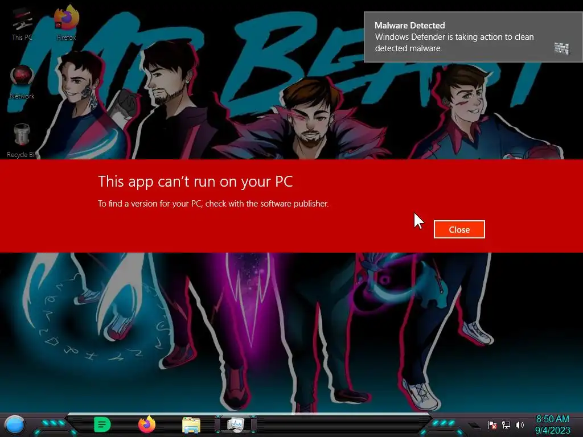583x437 pixels.
Task: Open the Action Center flag tray icon
Action: click(x=492, y=424)
